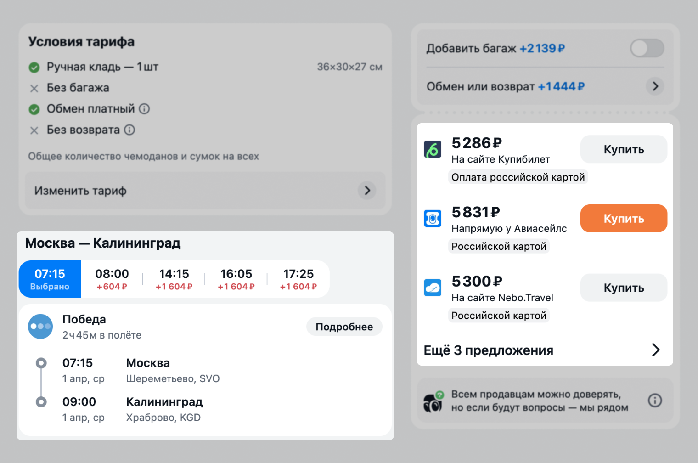Click info icon beside seller trust message
The image size is (698, 463).
click(x=655, y=400)
